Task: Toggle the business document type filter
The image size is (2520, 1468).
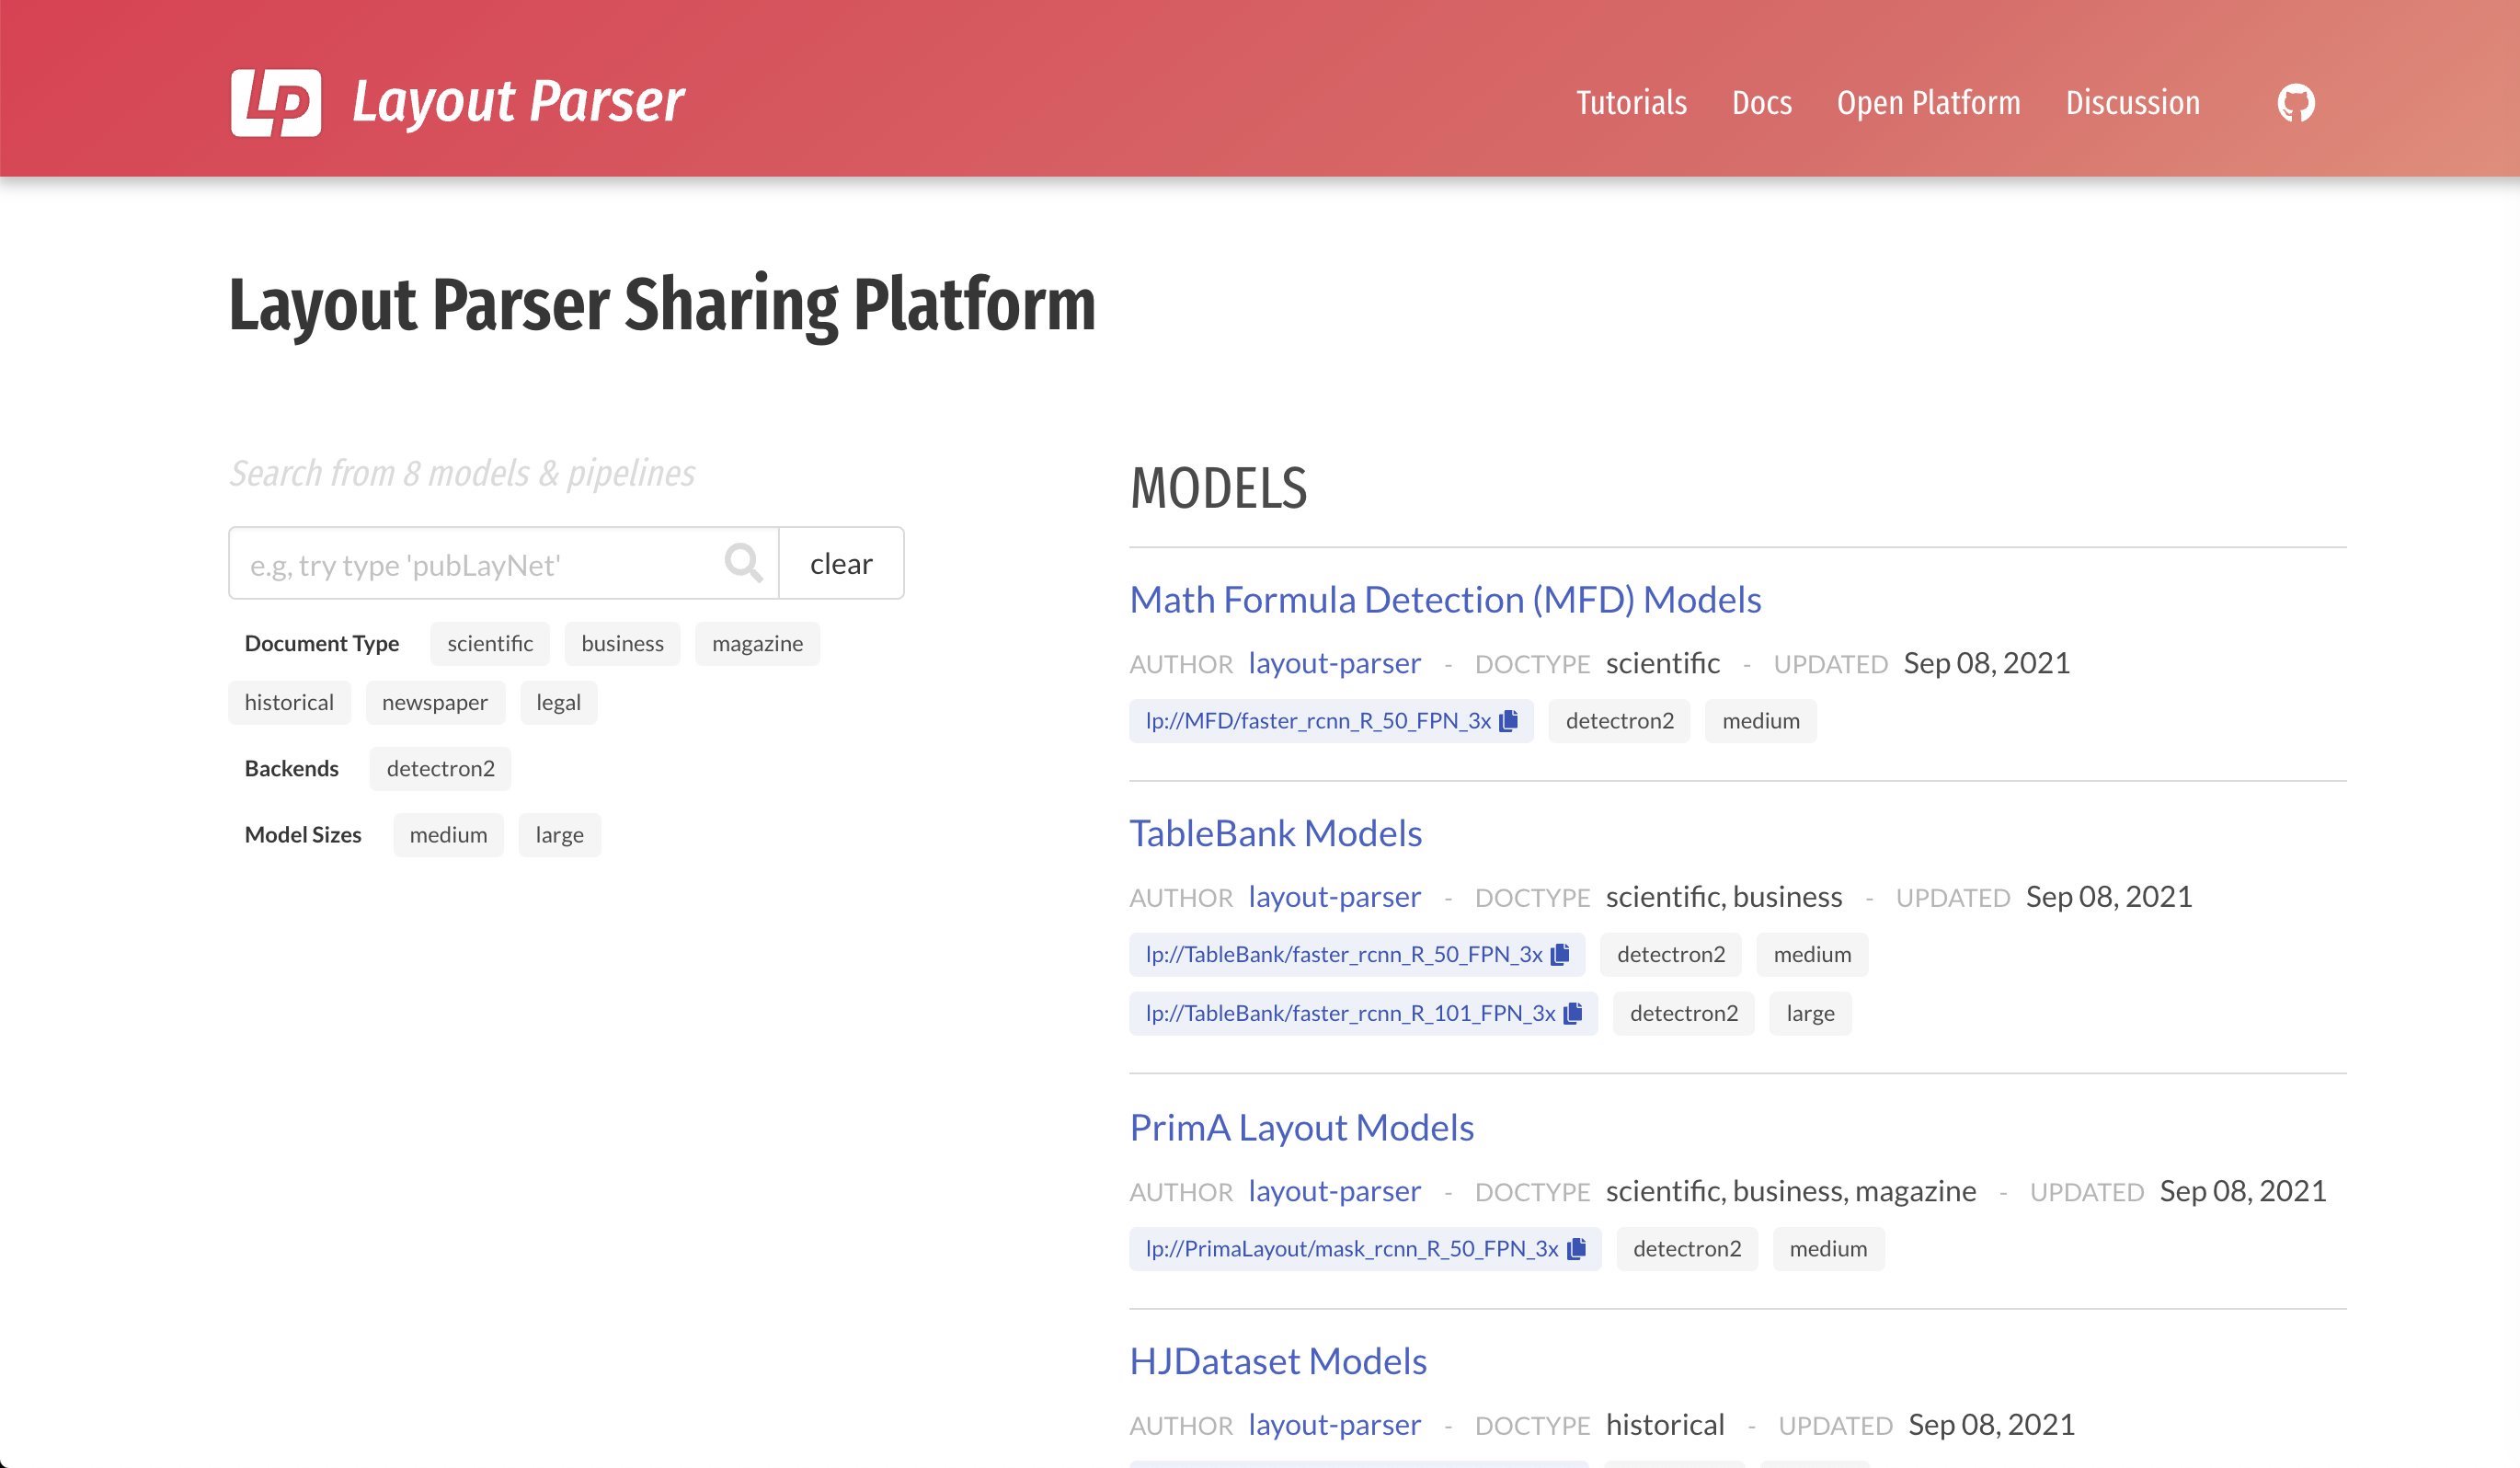Action: pos(621,641)
